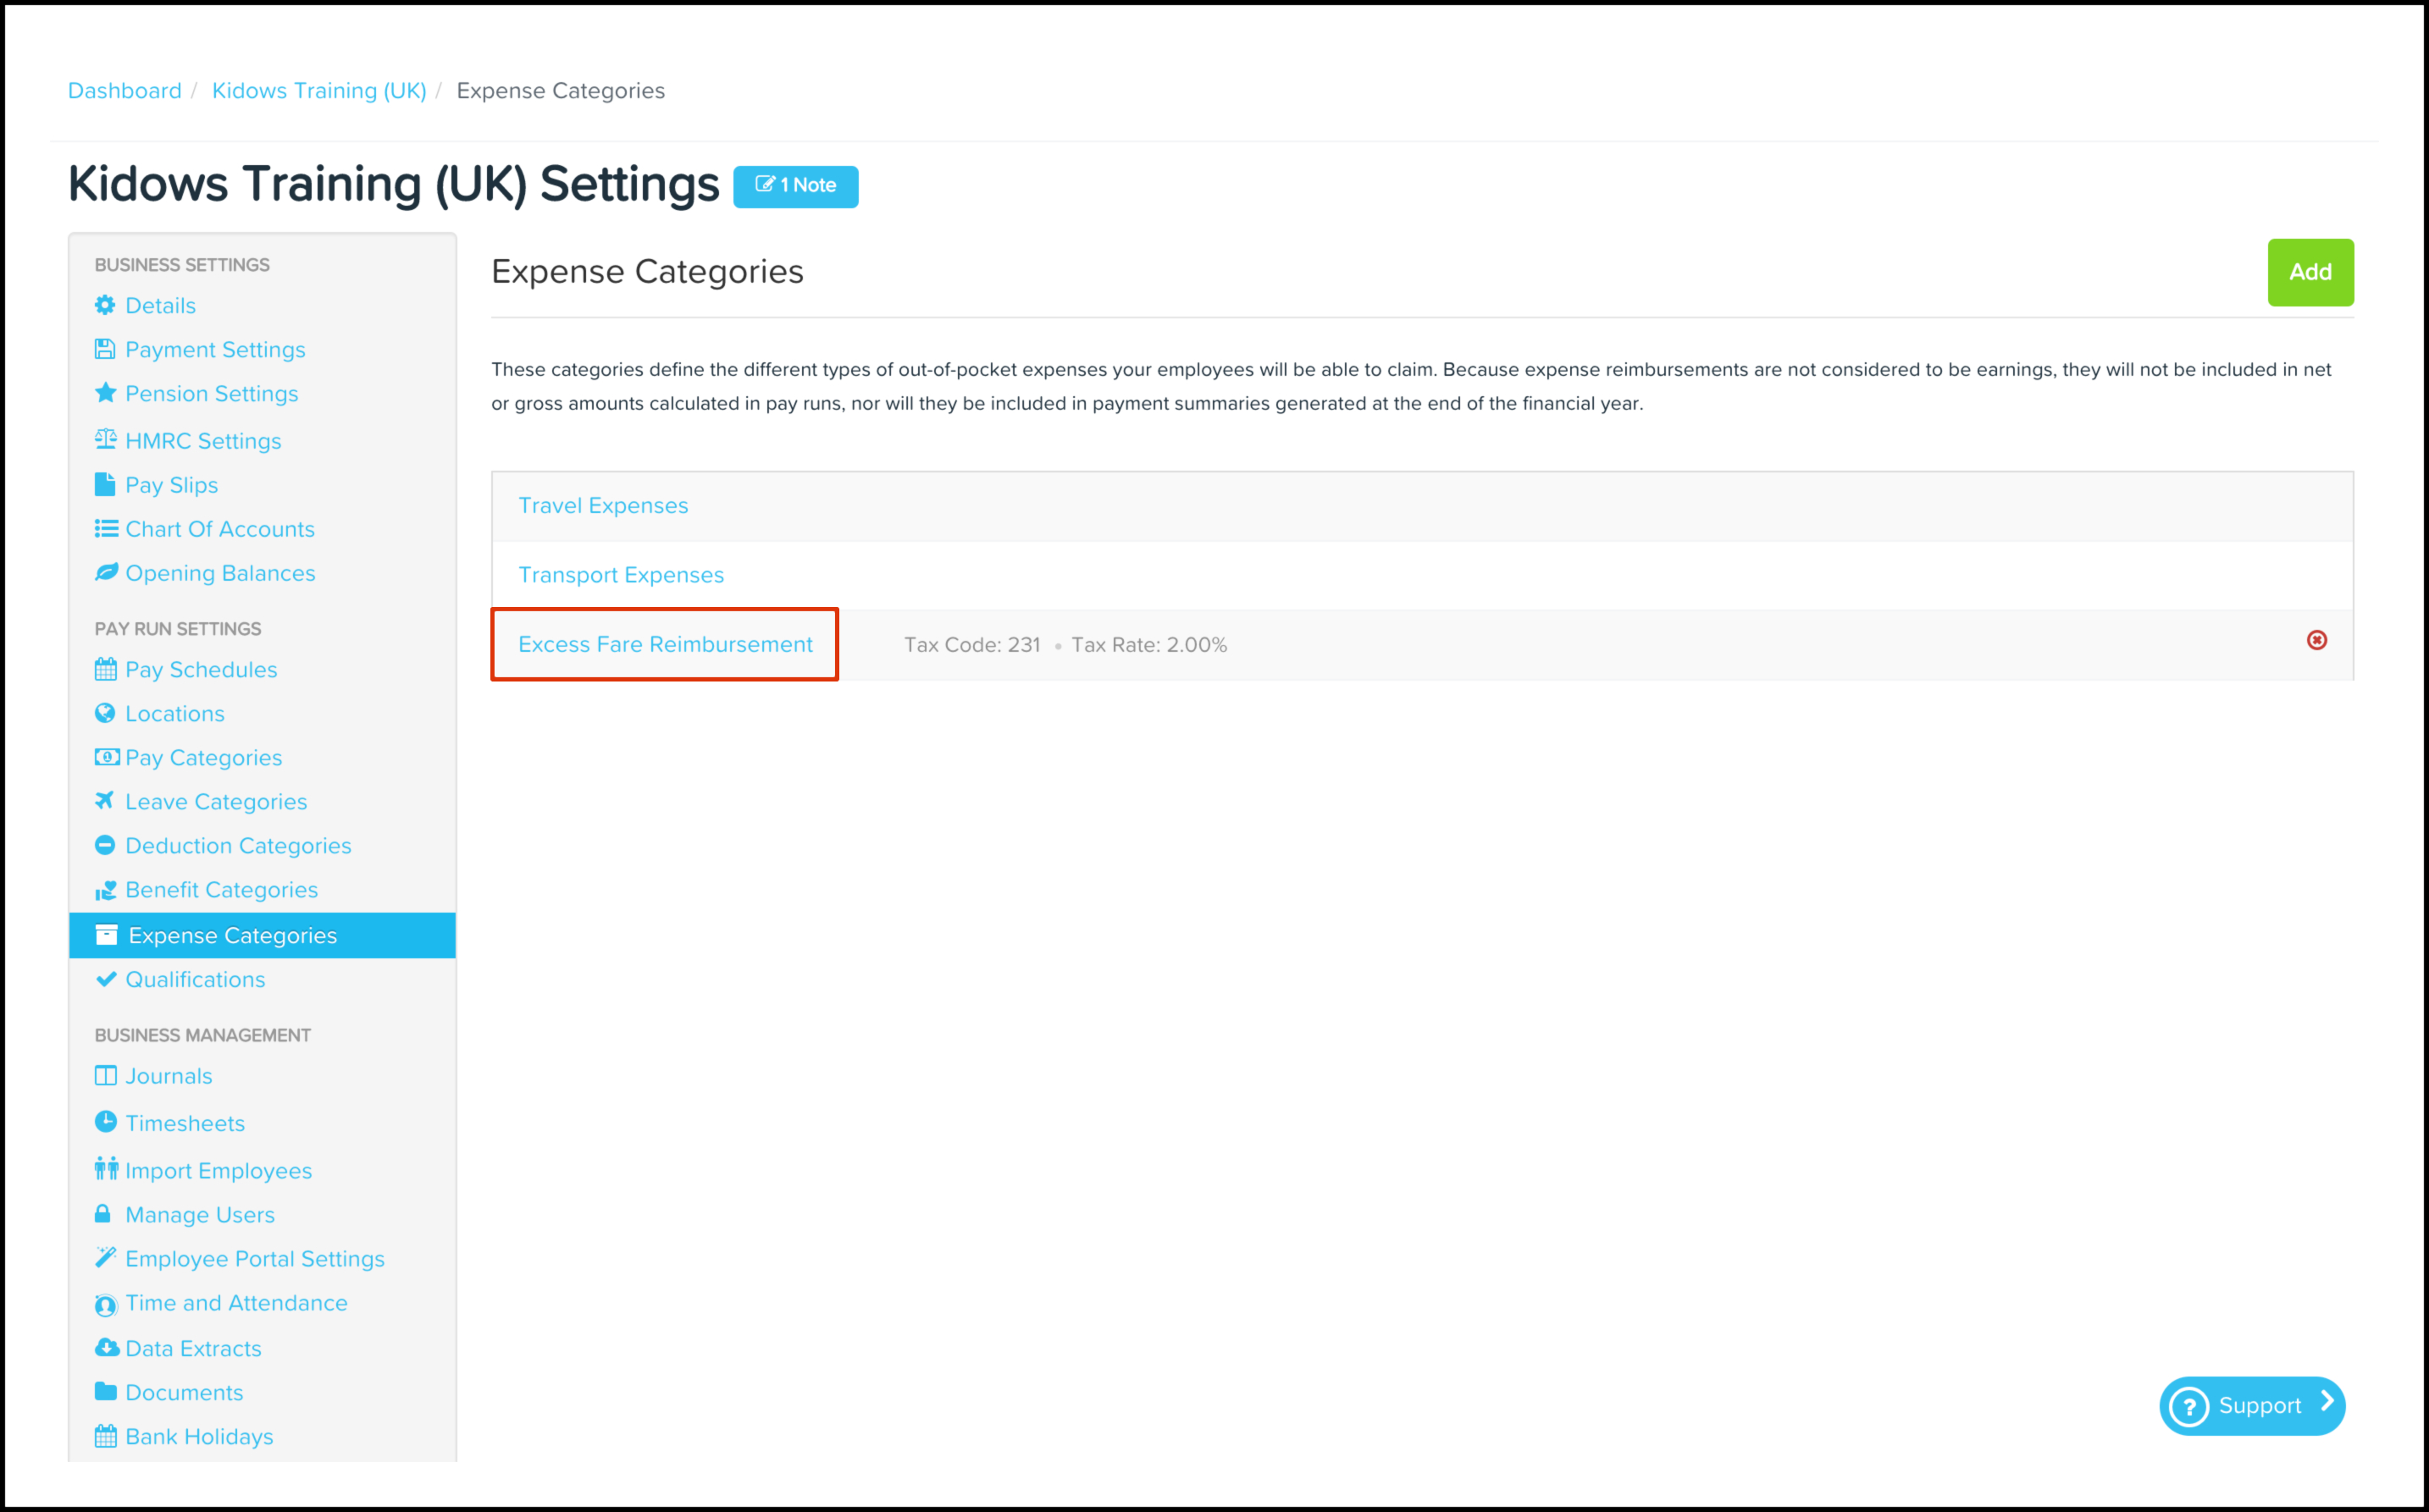Expand the Support widget arrow
The width and height of the screenshot is (2429, 1512).
click(x=2327, y=1402)
